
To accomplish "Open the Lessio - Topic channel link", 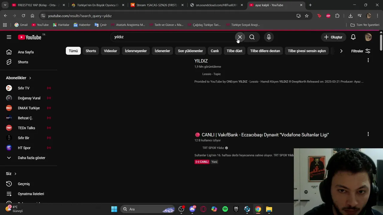I will [x=212, y=74].
